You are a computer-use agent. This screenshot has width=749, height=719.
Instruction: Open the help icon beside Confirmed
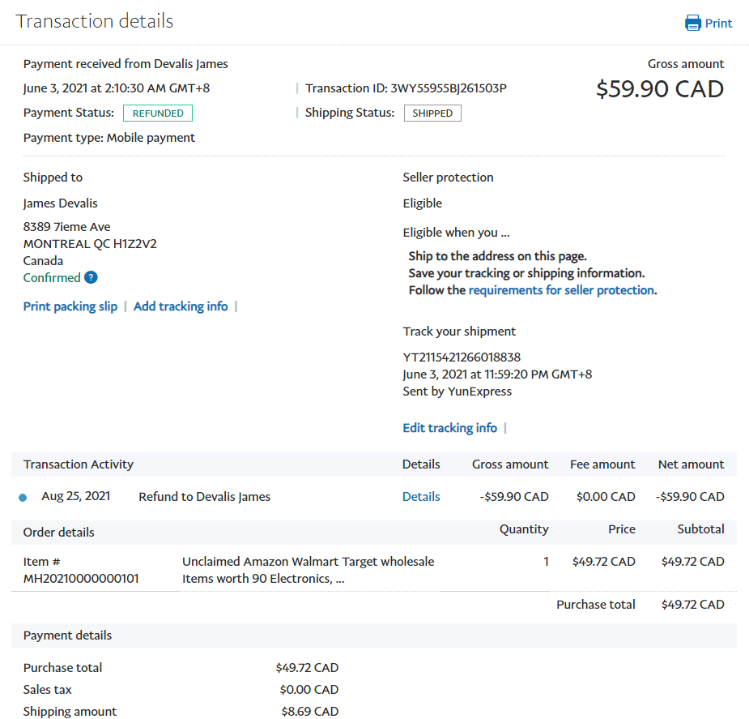tap(91, 277)
